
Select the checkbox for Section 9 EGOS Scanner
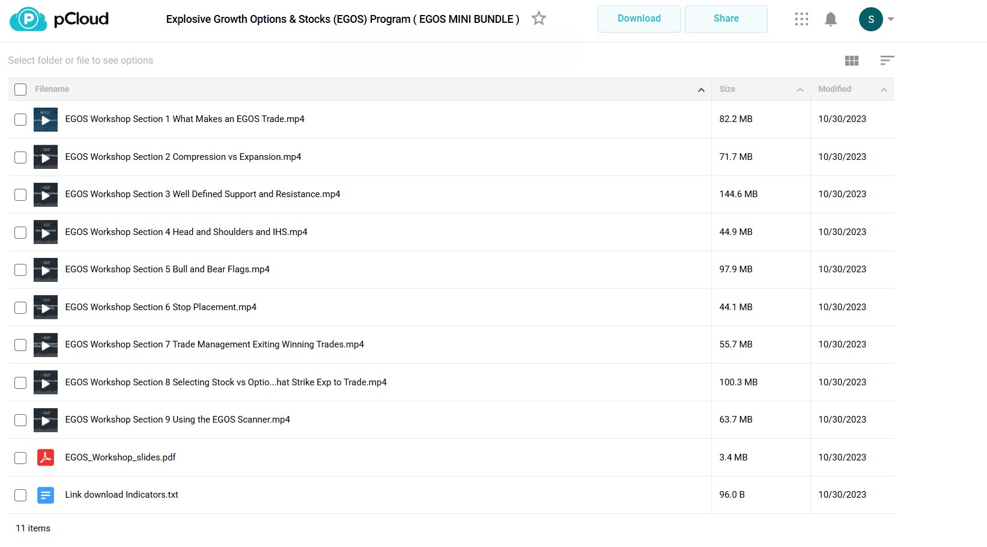(x=20, y=420)
